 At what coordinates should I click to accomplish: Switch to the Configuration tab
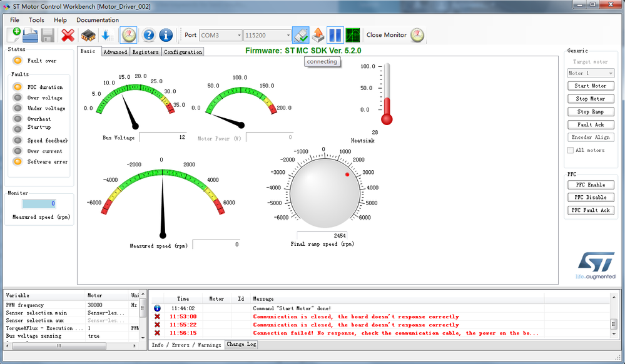(x=183, y=52)
